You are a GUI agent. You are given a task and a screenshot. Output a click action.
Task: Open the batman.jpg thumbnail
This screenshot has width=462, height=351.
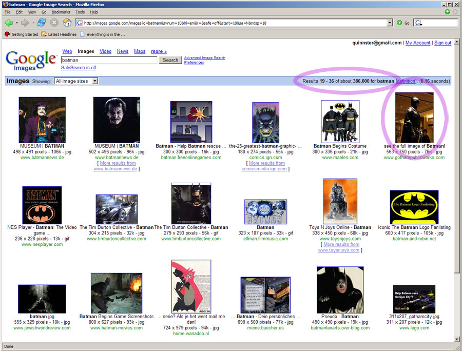click(42, 299)
